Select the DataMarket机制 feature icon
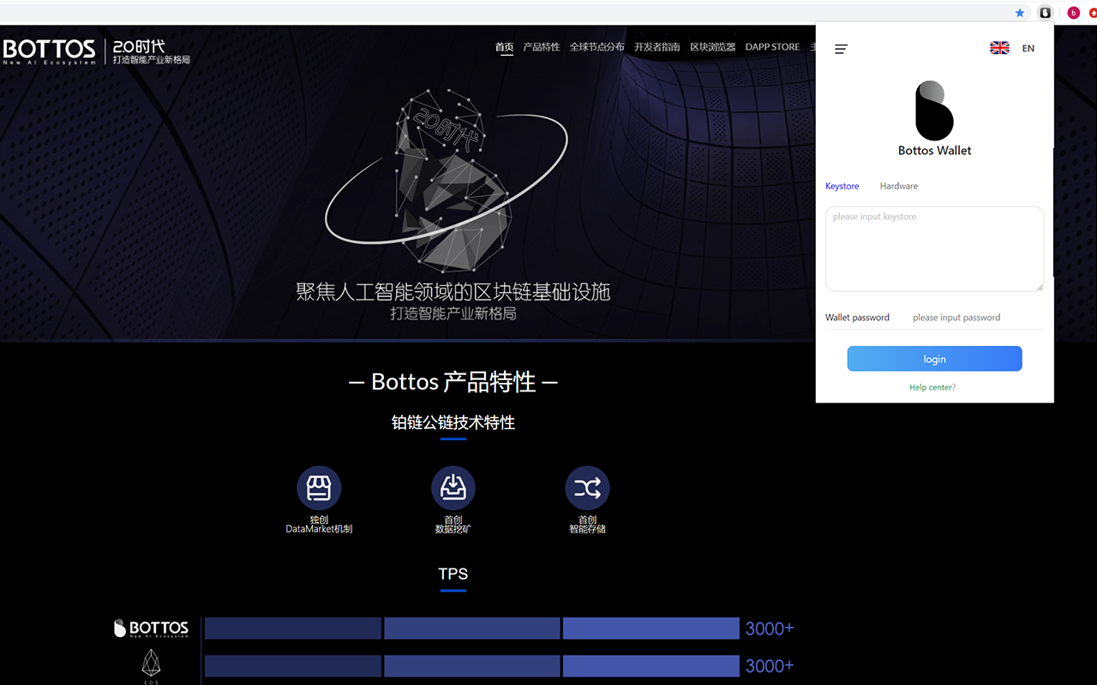Viewport: 1097px width, 685px height. tap(319, 486)
